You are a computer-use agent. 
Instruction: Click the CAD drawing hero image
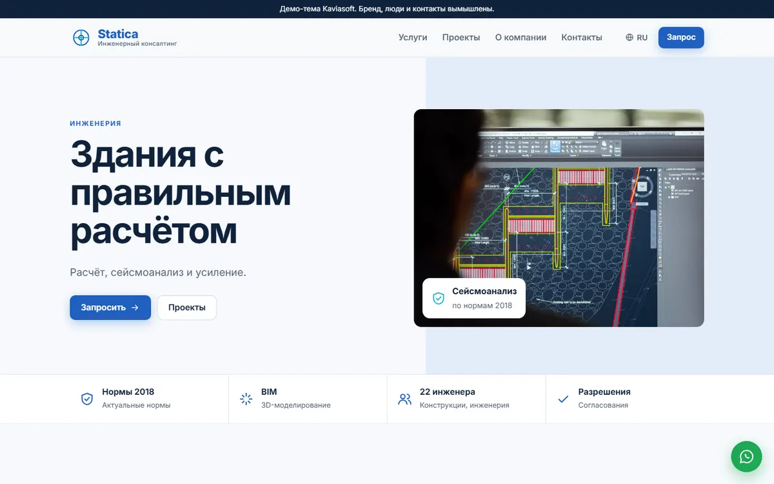559,217
